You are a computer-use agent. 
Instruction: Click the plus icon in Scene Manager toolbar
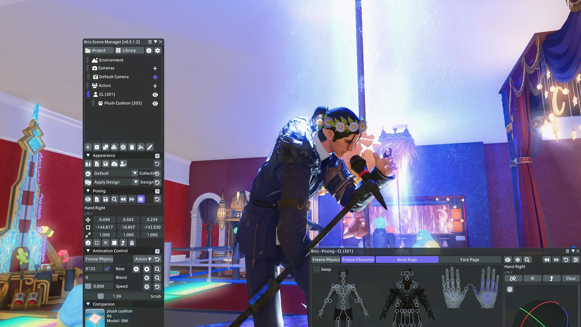[x=88, y=147]
